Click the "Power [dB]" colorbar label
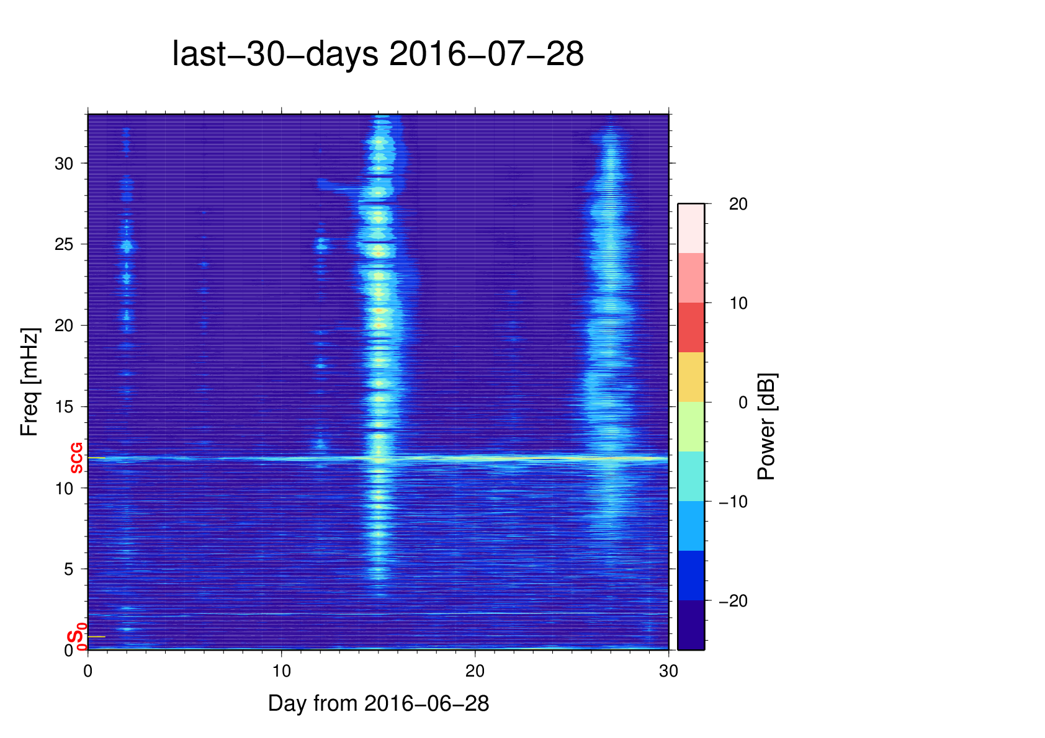 coord(767,427)
